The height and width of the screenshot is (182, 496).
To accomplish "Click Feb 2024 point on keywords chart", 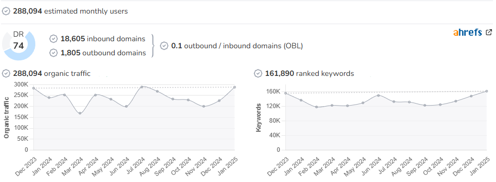I will pos(316,107).
